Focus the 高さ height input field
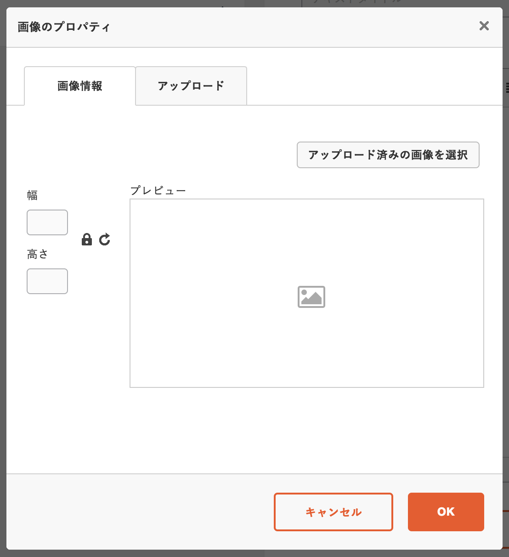This screenshot has width=509, height=557. coord(47,281)
